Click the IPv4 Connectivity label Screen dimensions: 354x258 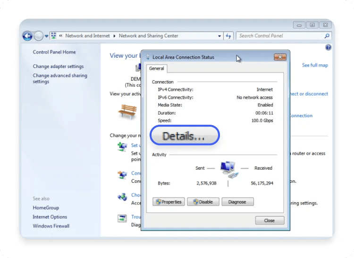tap(176, 89)
